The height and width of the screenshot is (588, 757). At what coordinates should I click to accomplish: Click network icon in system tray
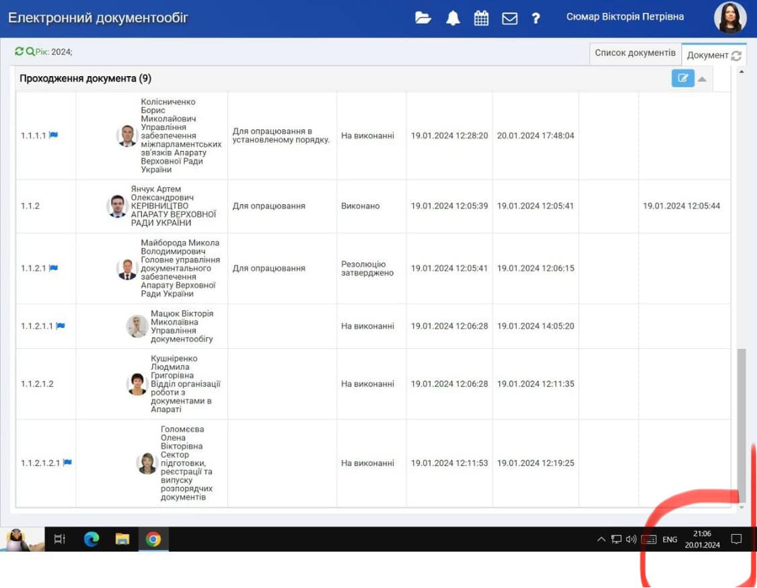point(616,540)
